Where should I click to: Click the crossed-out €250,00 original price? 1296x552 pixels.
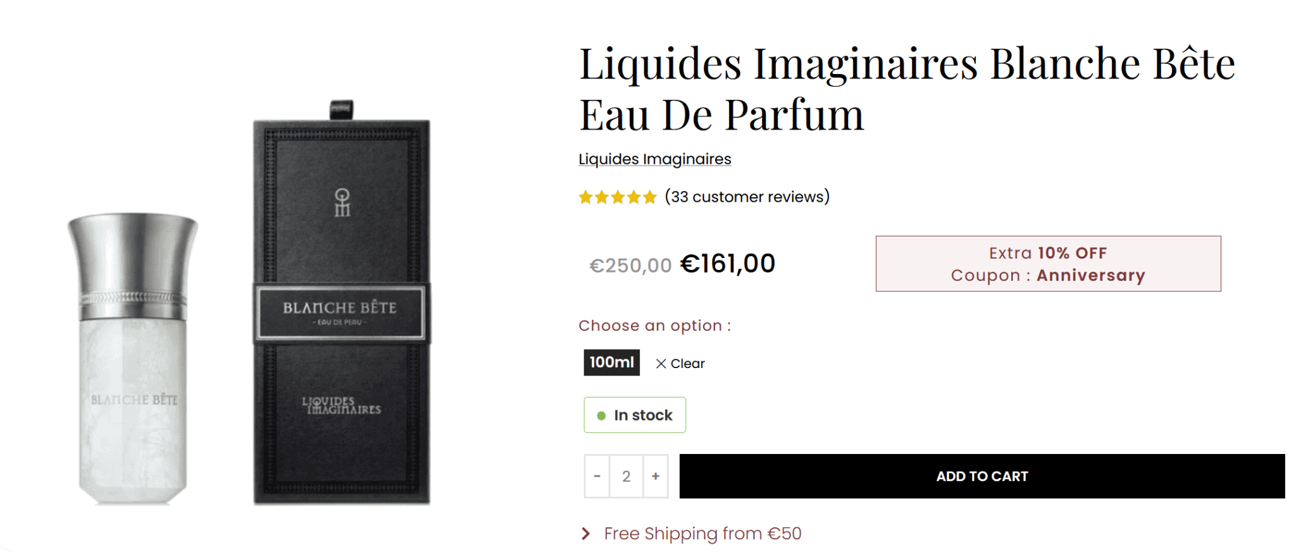coord(630,266)
